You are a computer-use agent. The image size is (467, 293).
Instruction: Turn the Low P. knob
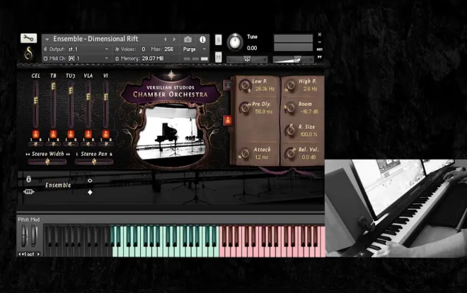(x=246, y=85)
